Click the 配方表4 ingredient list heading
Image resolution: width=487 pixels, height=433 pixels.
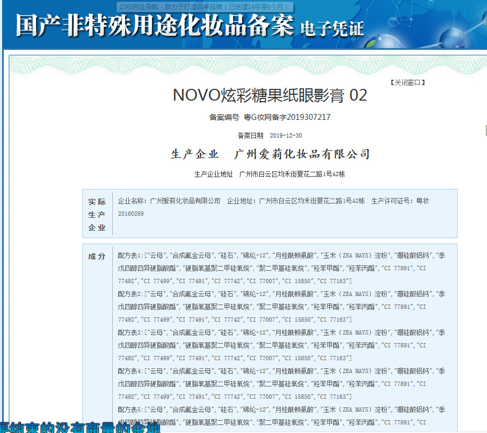130,371
